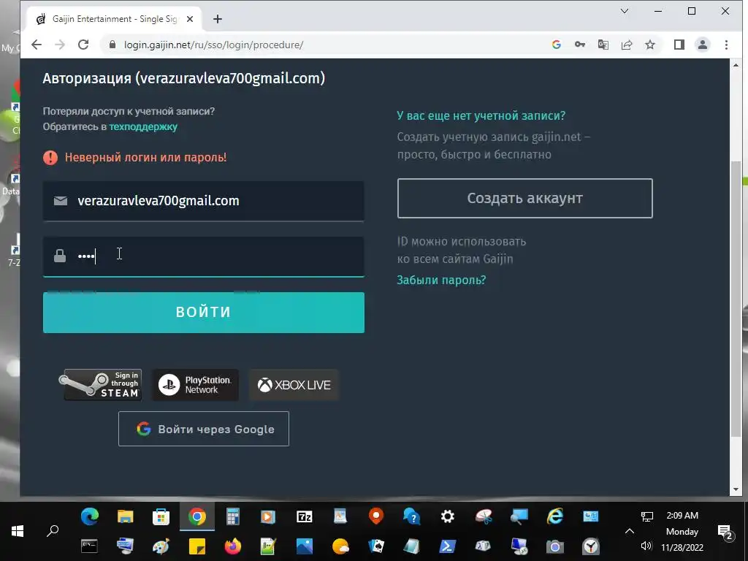
Task: Open the Забыли пароль? link
Action: tap(441, 280)
